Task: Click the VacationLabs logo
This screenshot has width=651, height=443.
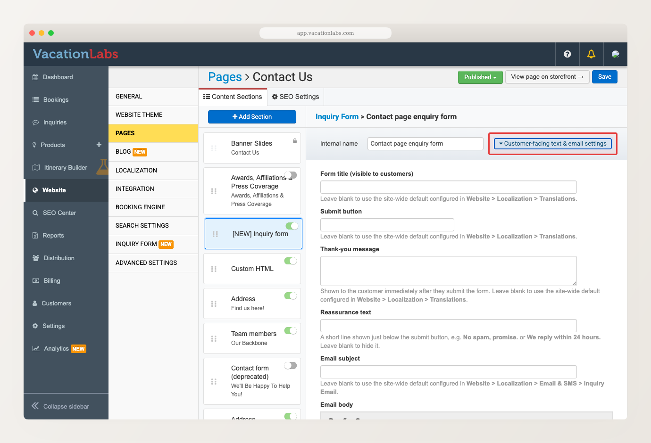Action: pyautogui.click(x=75, y=54)
